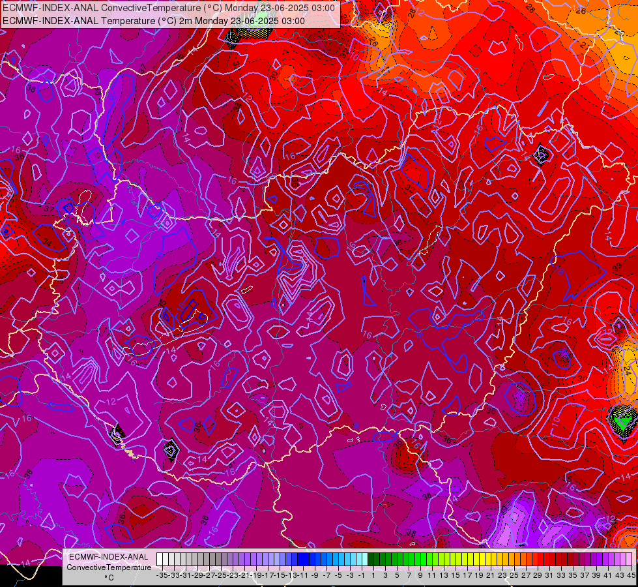The height and width of the screenshot is (587, 638).
Task: Click the -13 value on the legend scale
Action: (x=292, y=575)
